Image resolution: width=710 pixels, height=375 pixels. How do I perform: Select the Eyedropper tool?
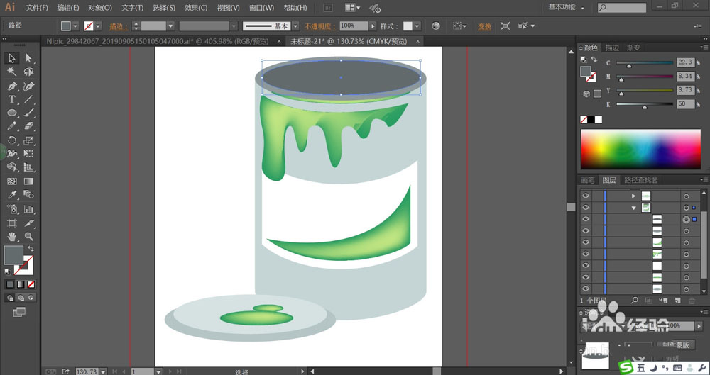click(12, 194)
